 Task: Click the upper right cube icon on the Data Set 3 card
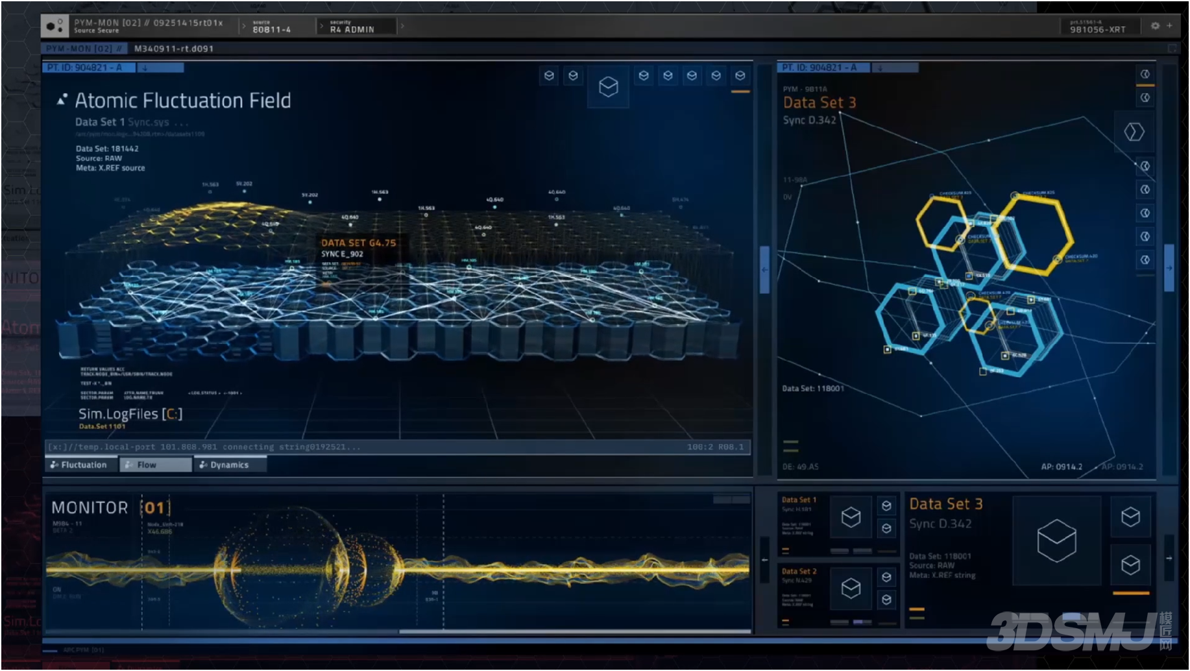pos(1130,517)
